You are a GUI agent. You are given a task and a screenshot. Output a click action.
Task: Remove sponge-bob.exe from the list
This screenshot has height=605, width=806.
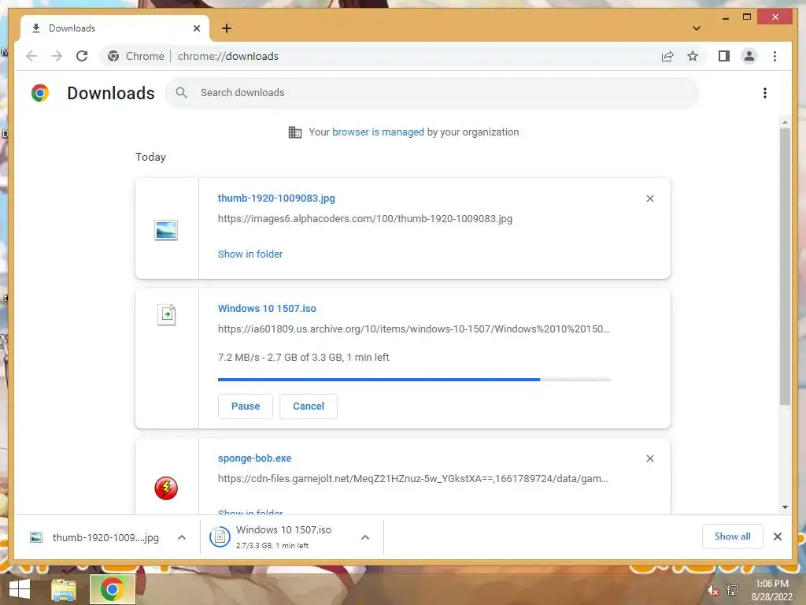coord(649,458)
